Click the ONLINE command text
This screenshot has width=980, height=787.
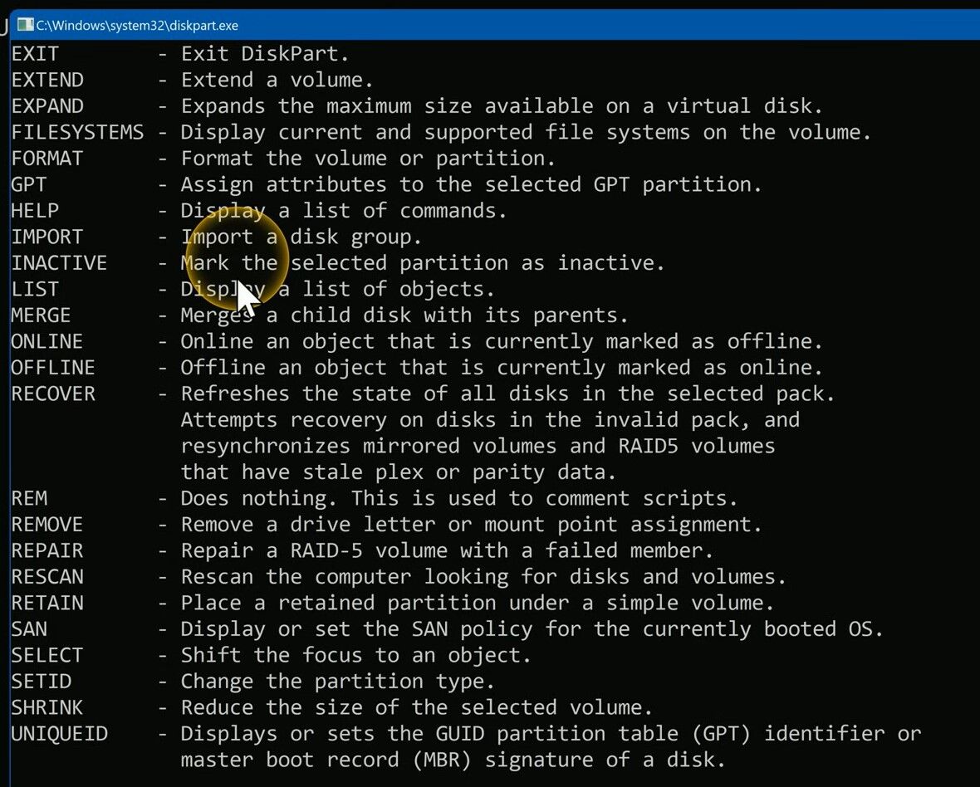click(47, 342)
